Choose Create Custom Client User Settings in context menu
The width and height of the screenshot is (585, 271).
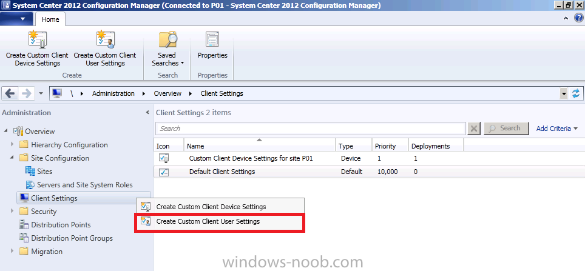click(220, 221)
